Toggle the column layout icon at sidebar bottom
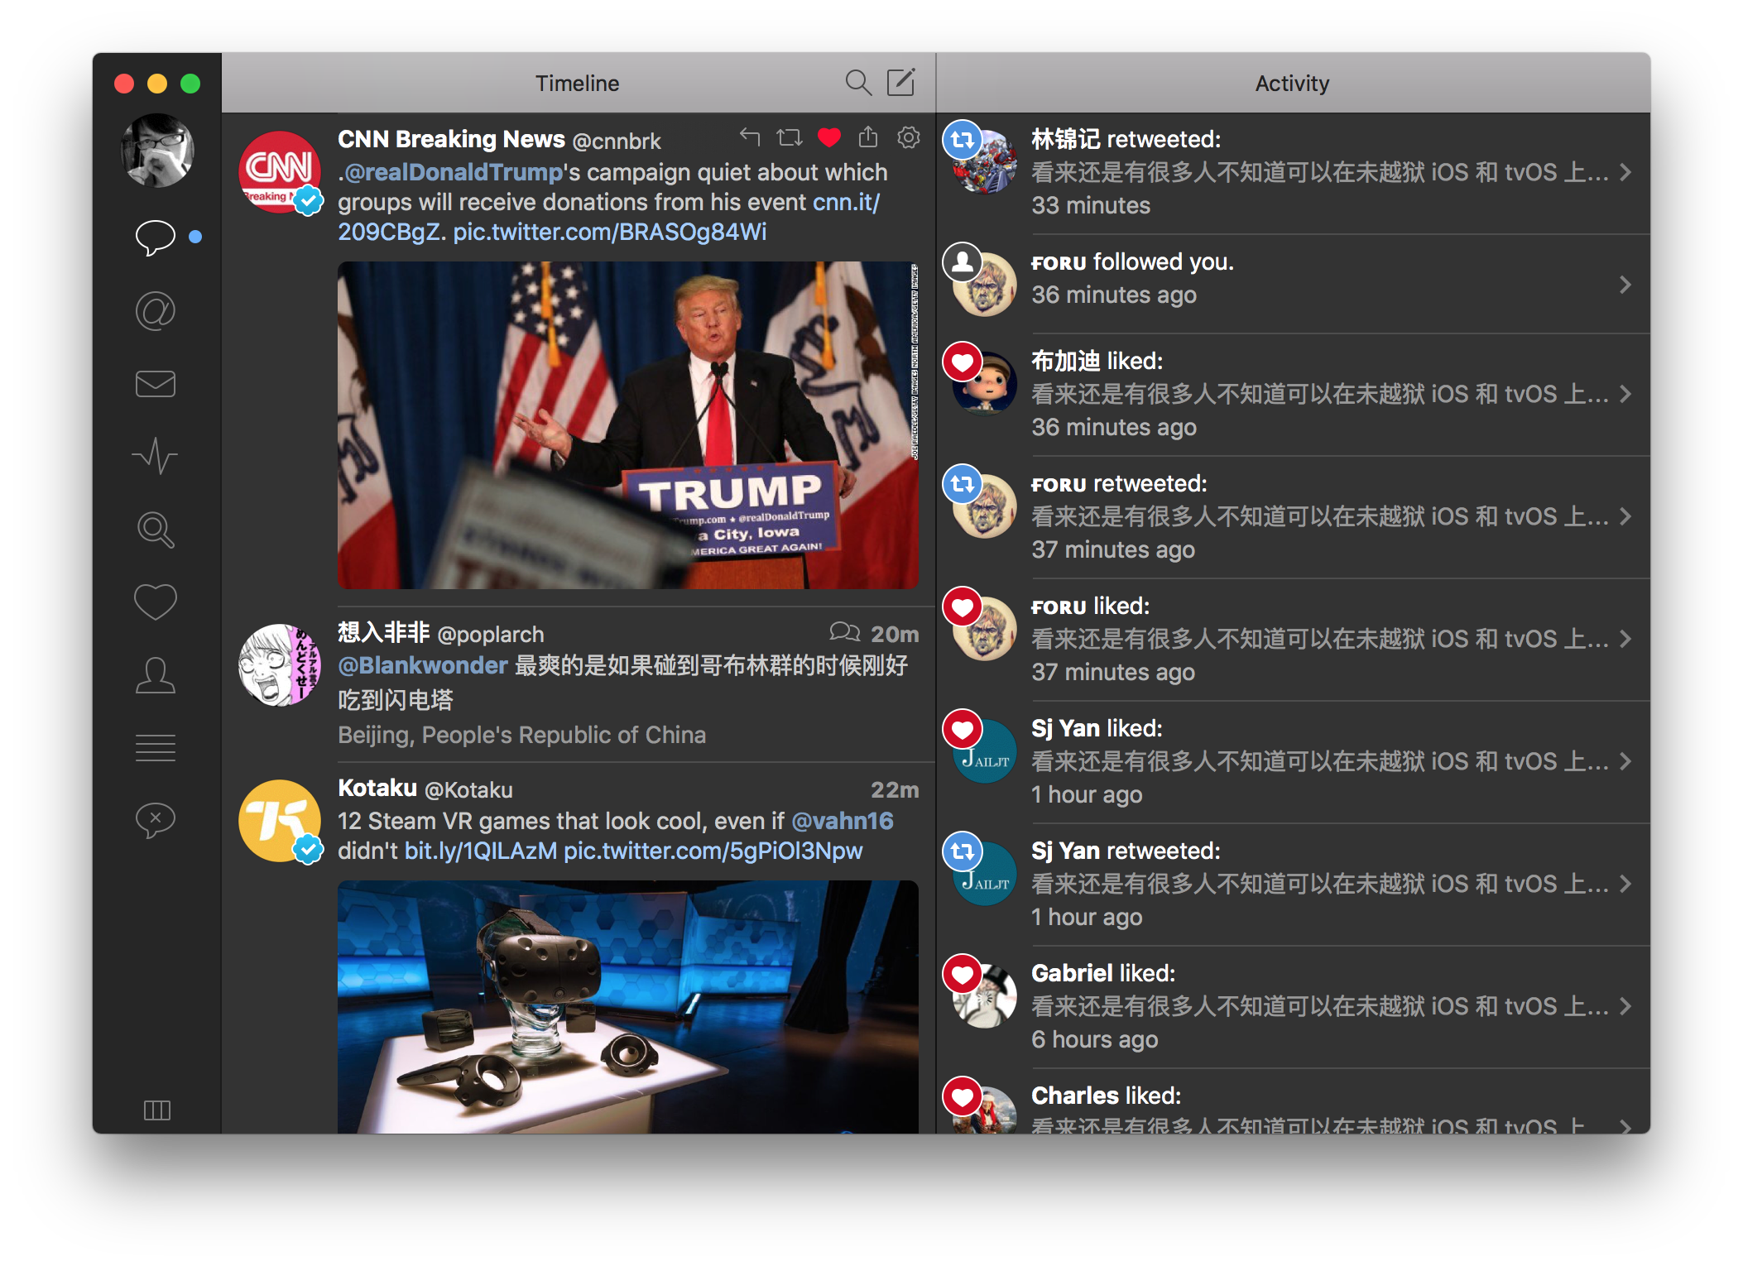Screen dimensions: 1743x1266 (x=156, y=1110)
